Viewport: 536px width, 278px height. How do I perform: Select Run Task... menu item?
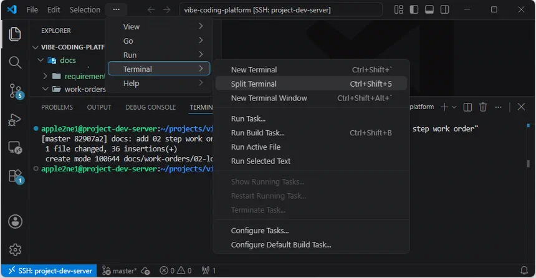click(311, 118)
